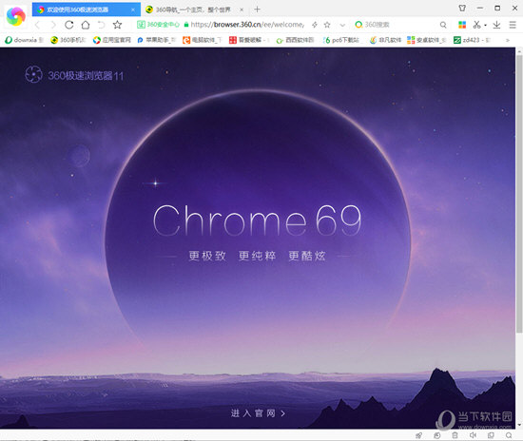Click the Chrome 69 headline text
This screenshot has width=523, height=441.
tap(257, 220)
